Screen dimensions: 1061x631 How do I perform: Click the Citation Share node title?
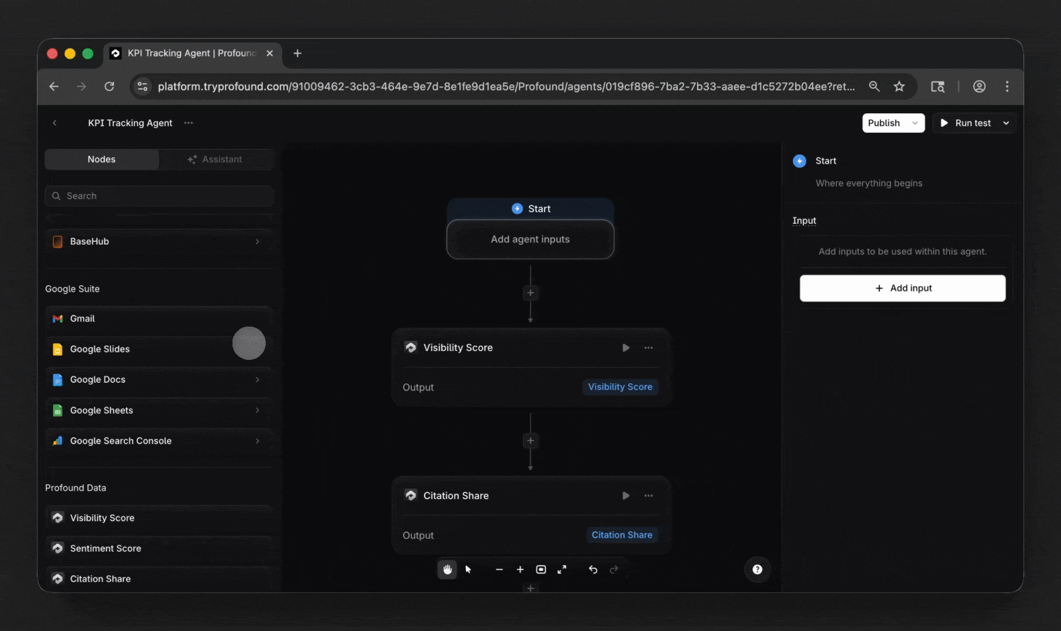(x=456, y=495)
